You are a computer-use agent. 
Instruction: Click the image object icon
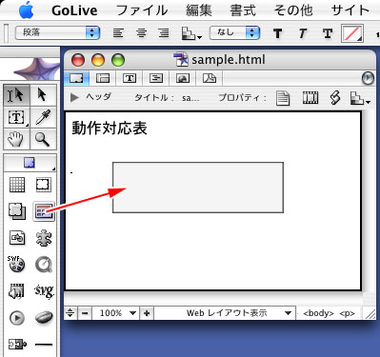17,238
